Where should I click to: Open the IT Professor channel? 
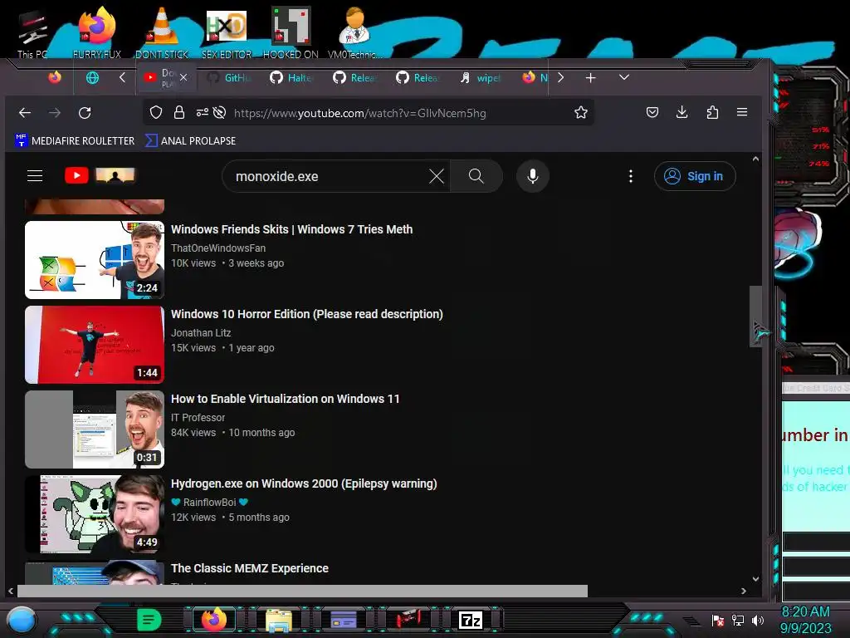198,418
